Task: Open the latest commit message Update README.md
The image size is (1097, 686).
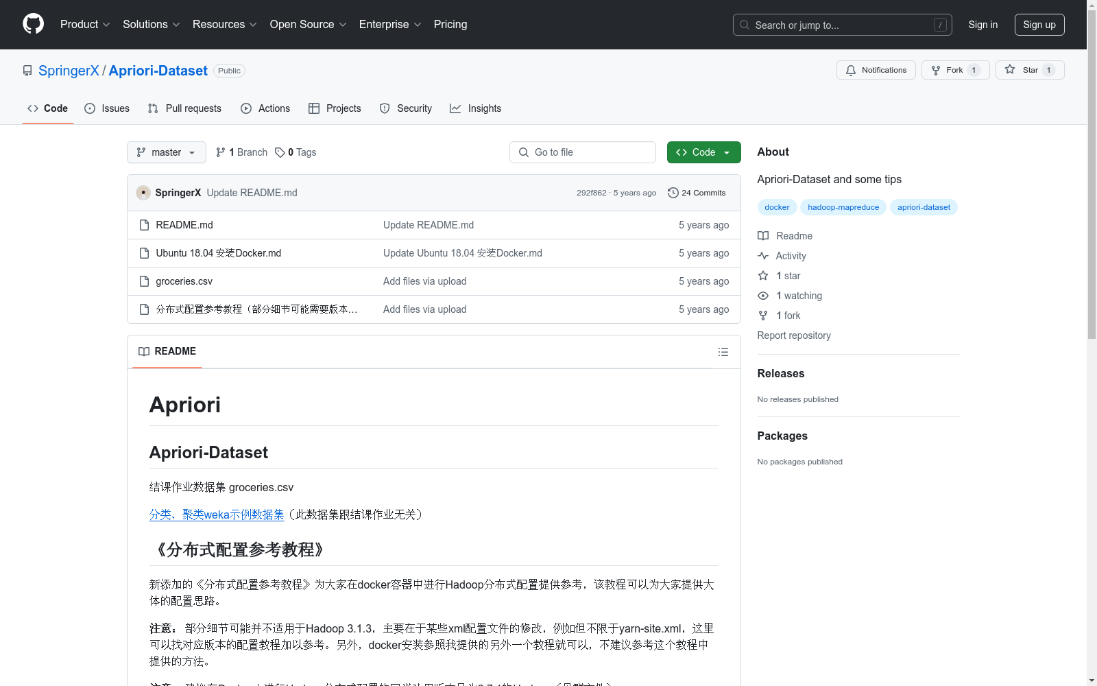Action: (252, 193)
